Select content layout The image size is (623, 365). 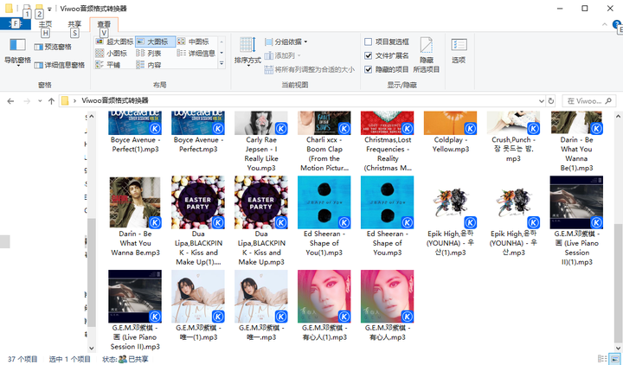tap(149, 65)
